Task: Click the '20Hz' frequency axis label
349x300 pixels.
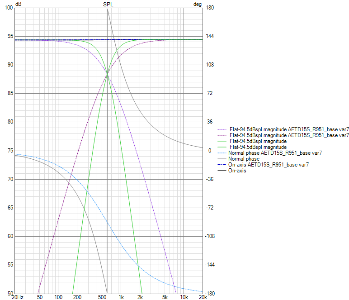Action: (x=17, y=297)
